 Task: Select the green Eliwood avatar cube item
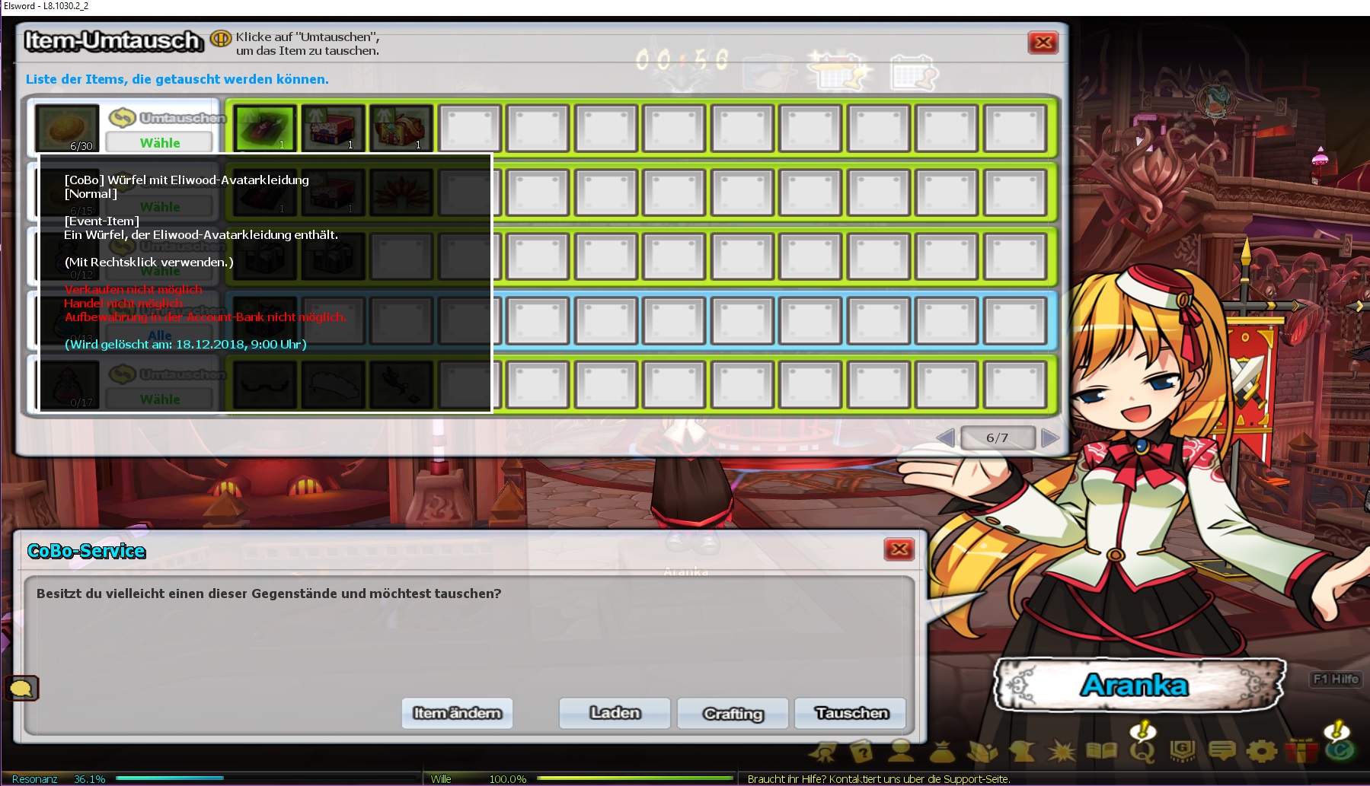264,128
